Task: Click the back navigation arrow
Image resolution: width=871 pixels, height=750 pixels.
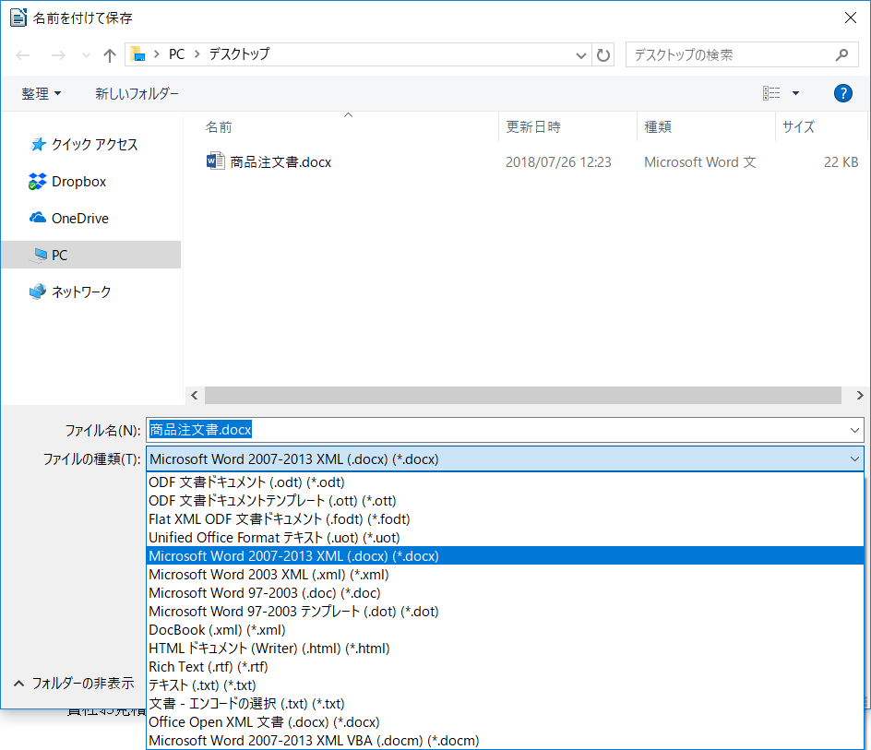Action: coord(22,55)
